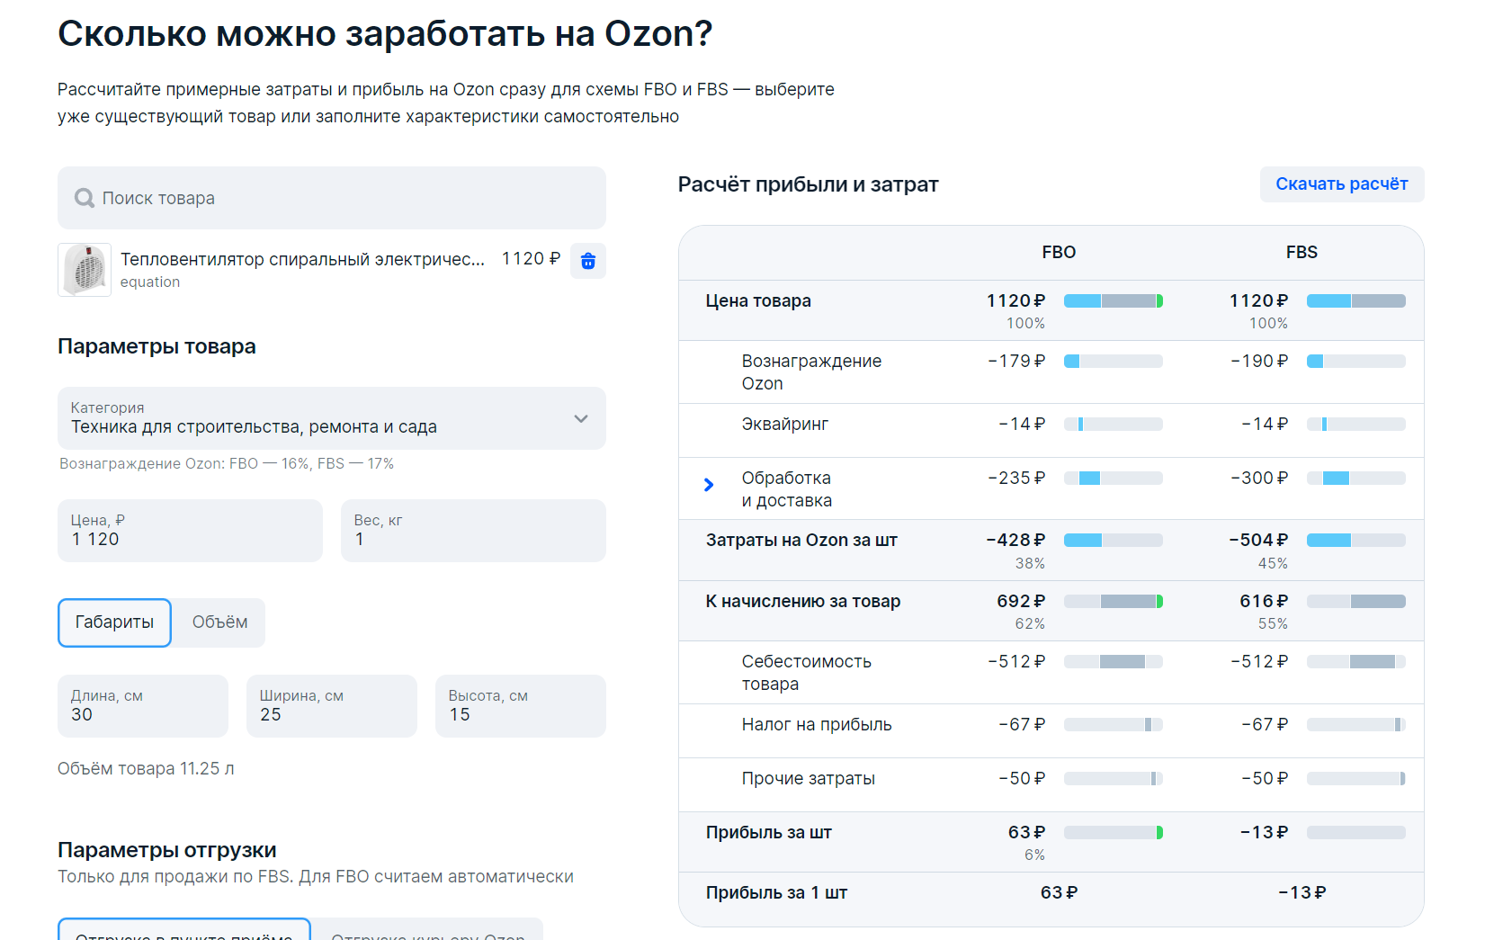The height and width of the screenshot is (940, 1485).
Task: Select Отгрузка курьеру Ozon option
Action: 428,932
